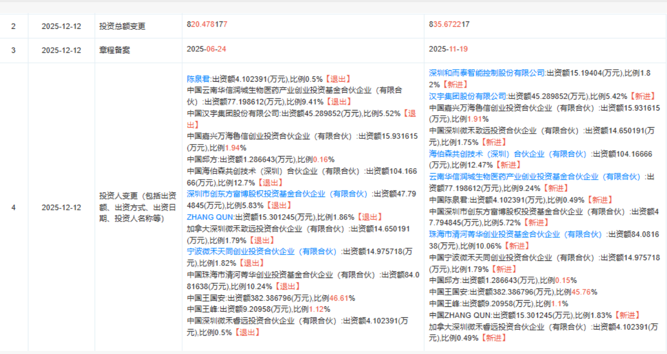667x354 pixels.
Task: Click 宁波微禾天同创业投资合伙企业 blue link
Action: [x=261, y=251]
